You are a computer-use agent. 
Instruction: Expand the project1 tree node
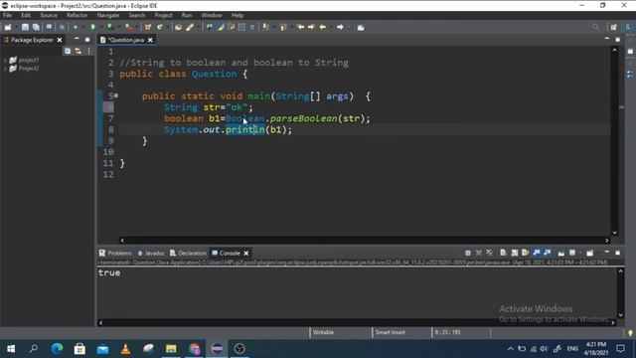click(x=5, y=60)
